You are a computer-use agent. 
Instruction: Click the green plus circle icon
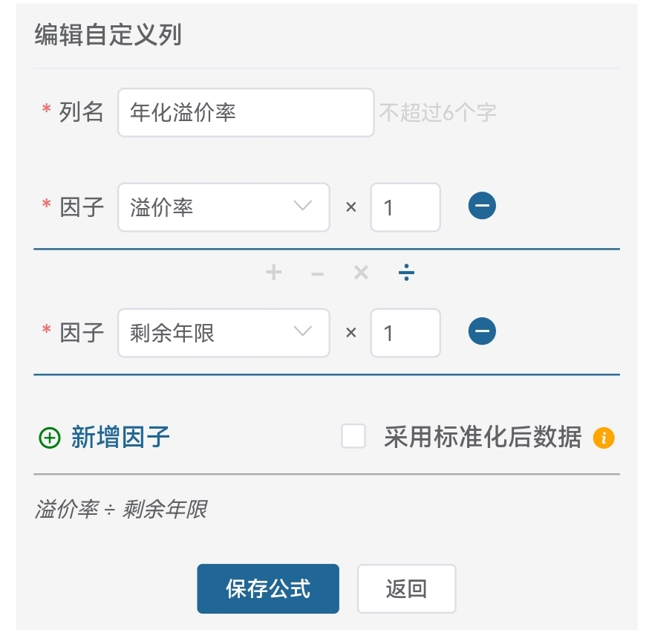point(49,438)
